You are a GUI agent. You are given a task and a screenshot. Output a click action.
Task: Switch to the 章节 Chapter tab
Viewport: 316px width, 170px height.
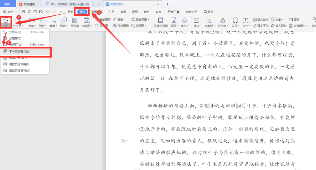click(146, 12)
